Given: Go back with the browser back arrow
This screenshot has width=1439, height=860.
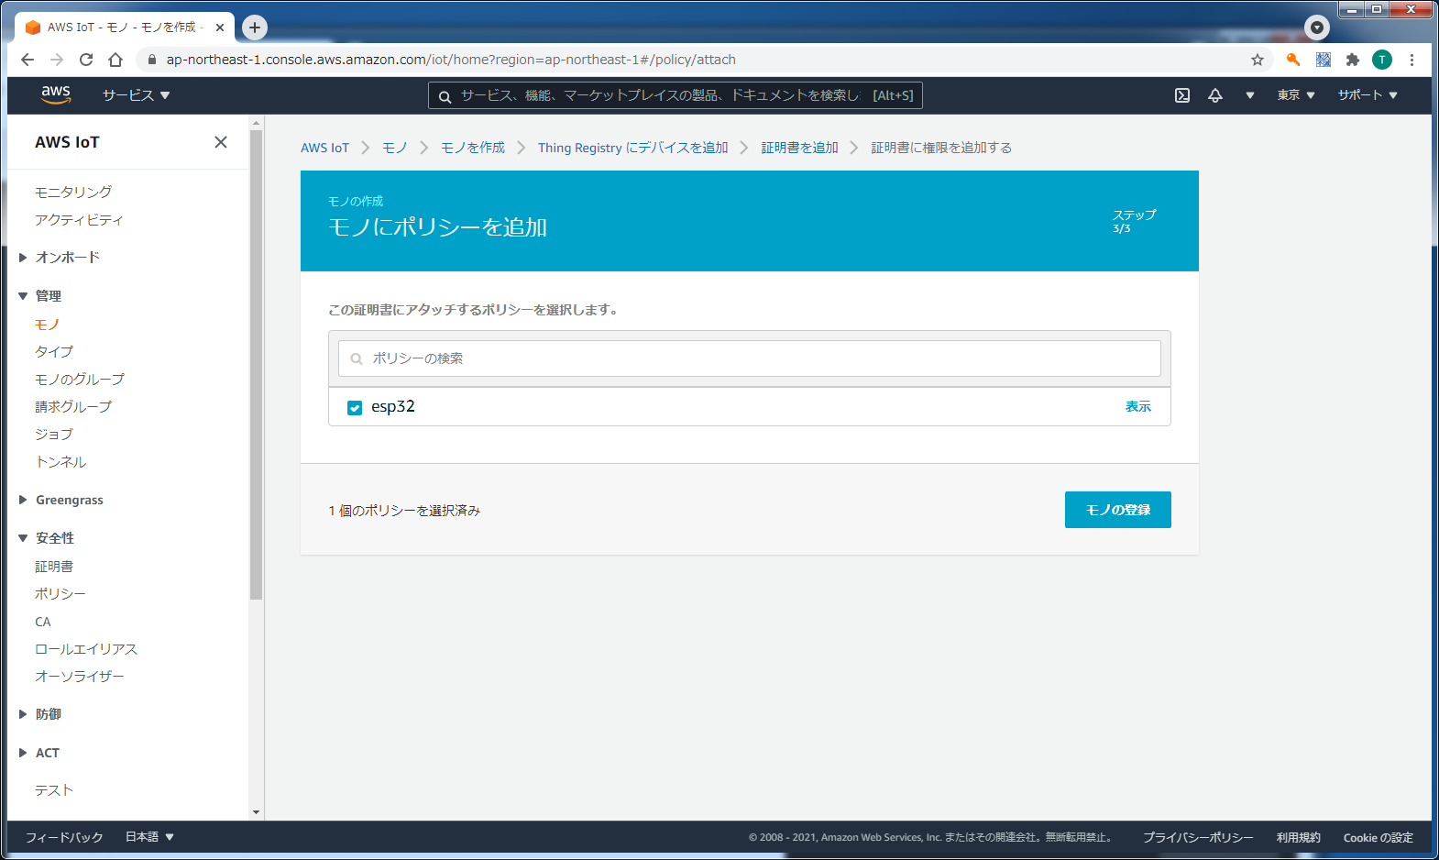Looking at the screenshot, I should pos(27,60).
